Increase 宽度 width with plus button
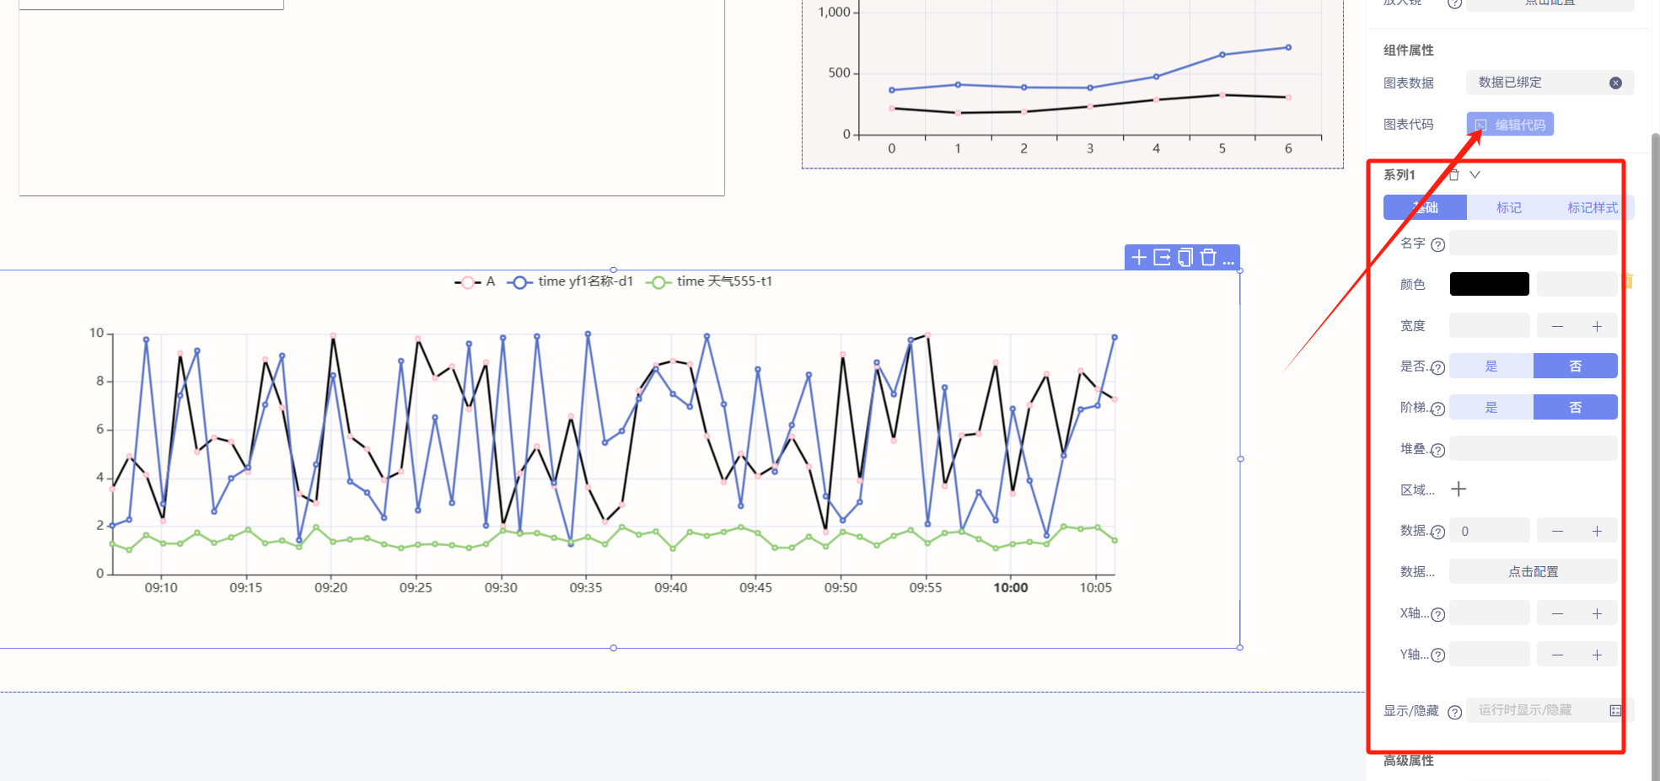 pos(1597,326)
